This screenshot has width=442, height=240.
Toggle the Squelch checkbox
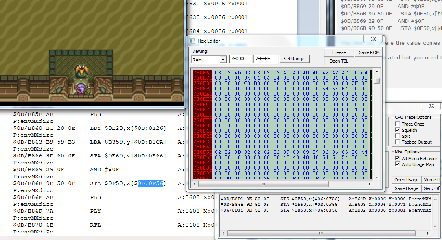(397, 130)
